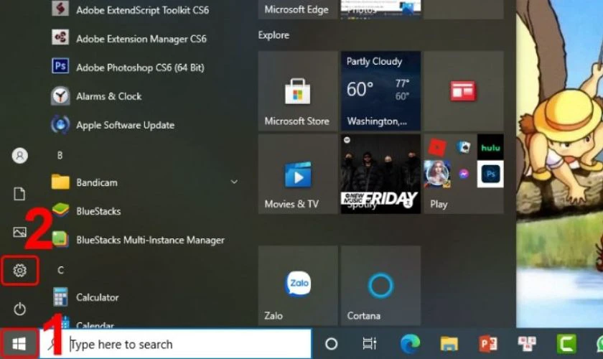
Task: Launch BlueStacks app icon
Action: [x=60, y=210]
